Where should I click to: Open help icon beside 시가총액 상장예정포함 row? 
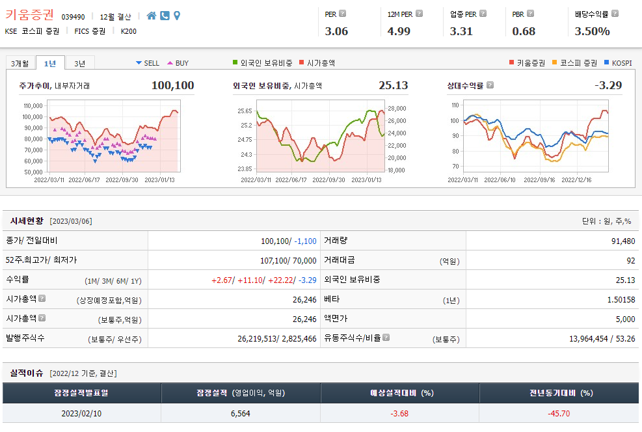point(42,299)
